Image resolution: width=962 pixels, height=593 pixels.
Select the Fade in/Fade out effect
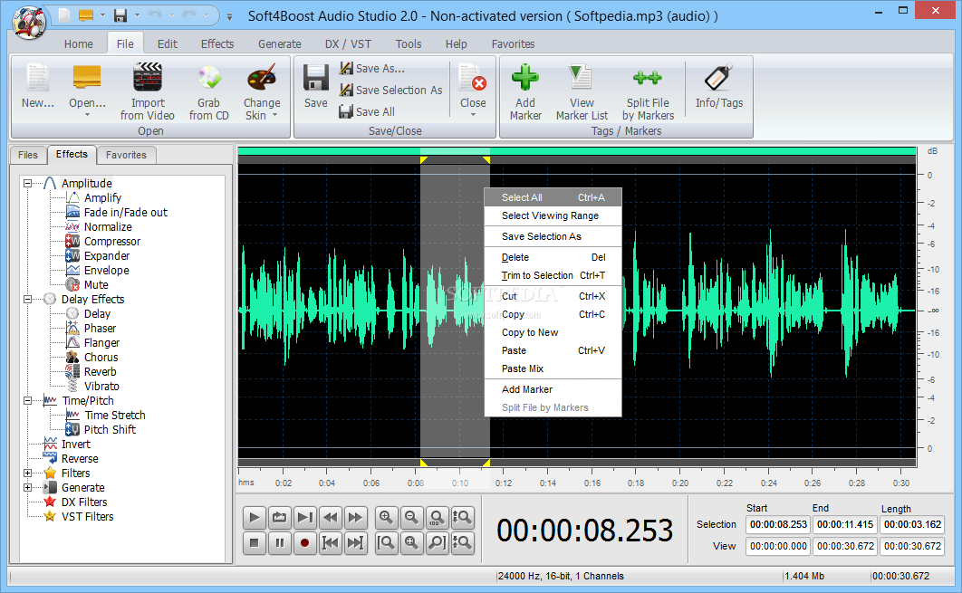point(125,212)
